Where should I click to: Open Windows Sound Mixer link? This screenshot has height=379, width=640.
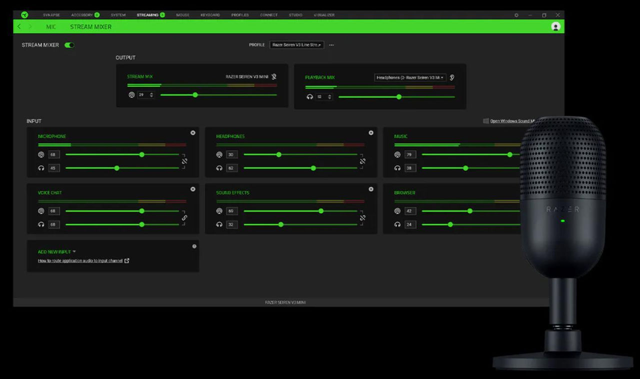[x=512, y=121]
